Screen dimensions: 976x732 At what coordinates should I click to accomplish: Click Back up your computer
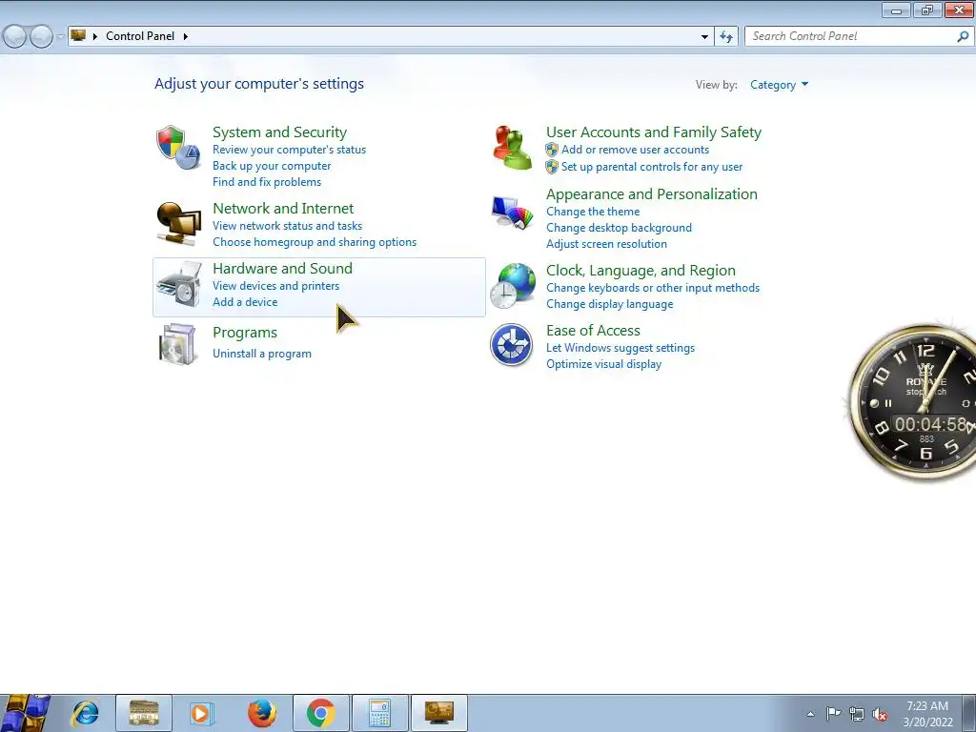click(272, 166)
